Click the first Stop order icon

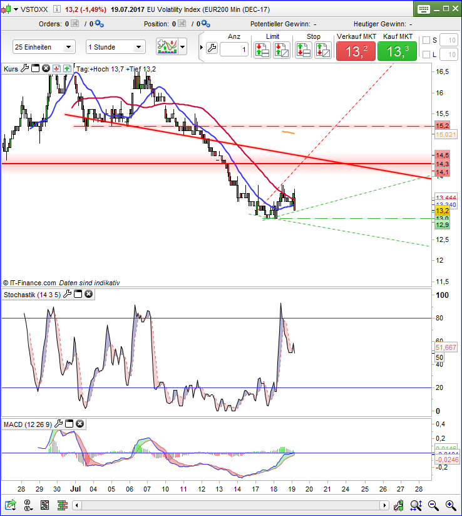(303, 50)
